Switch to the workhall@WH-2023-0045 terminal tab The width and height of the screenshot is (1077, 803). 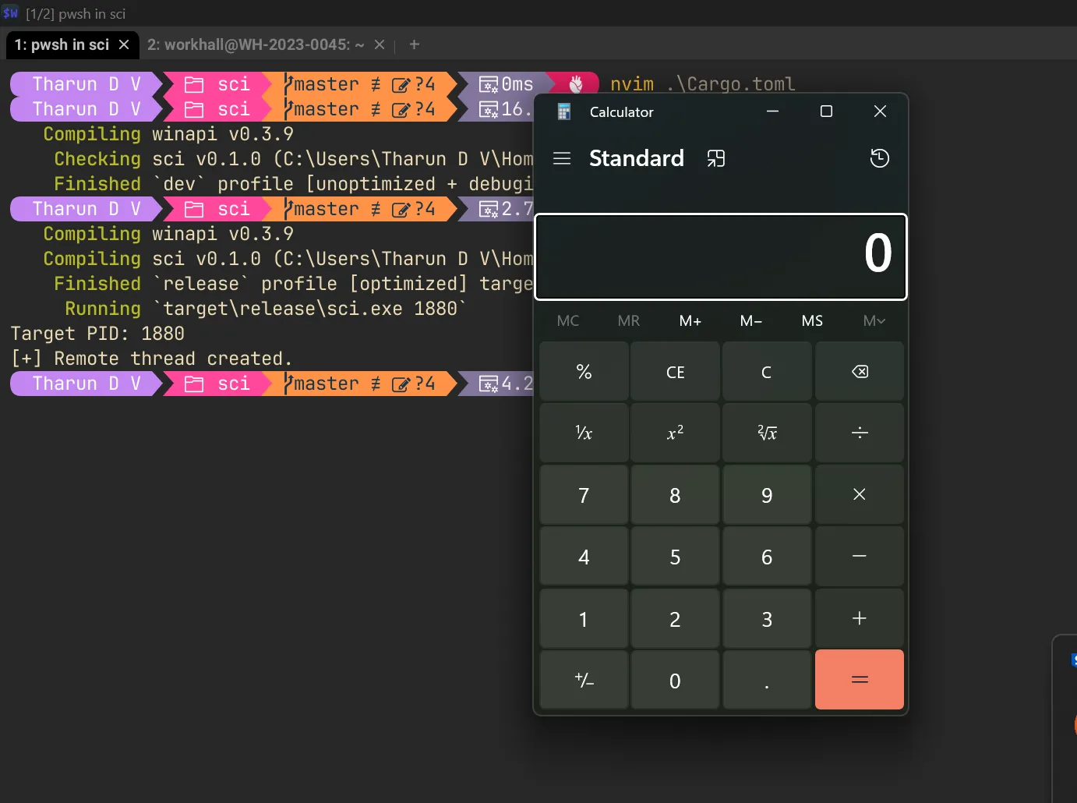pos(256,45)
